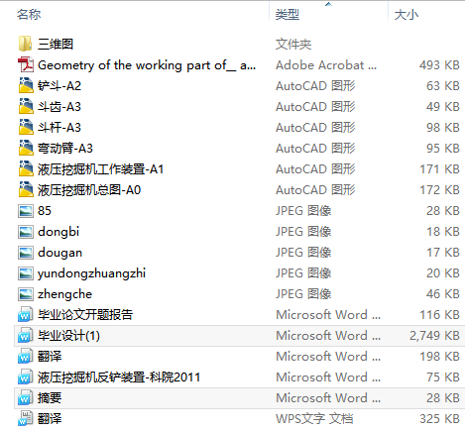Sort files by the 名称 column header

click(x=29, y=15)
